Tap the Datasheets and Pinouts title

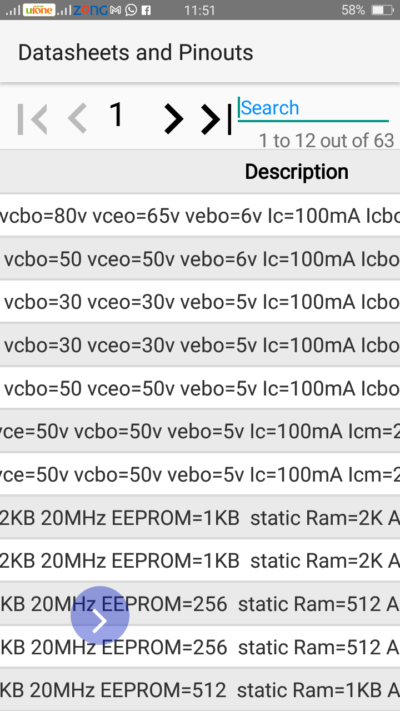pos(136,53)
